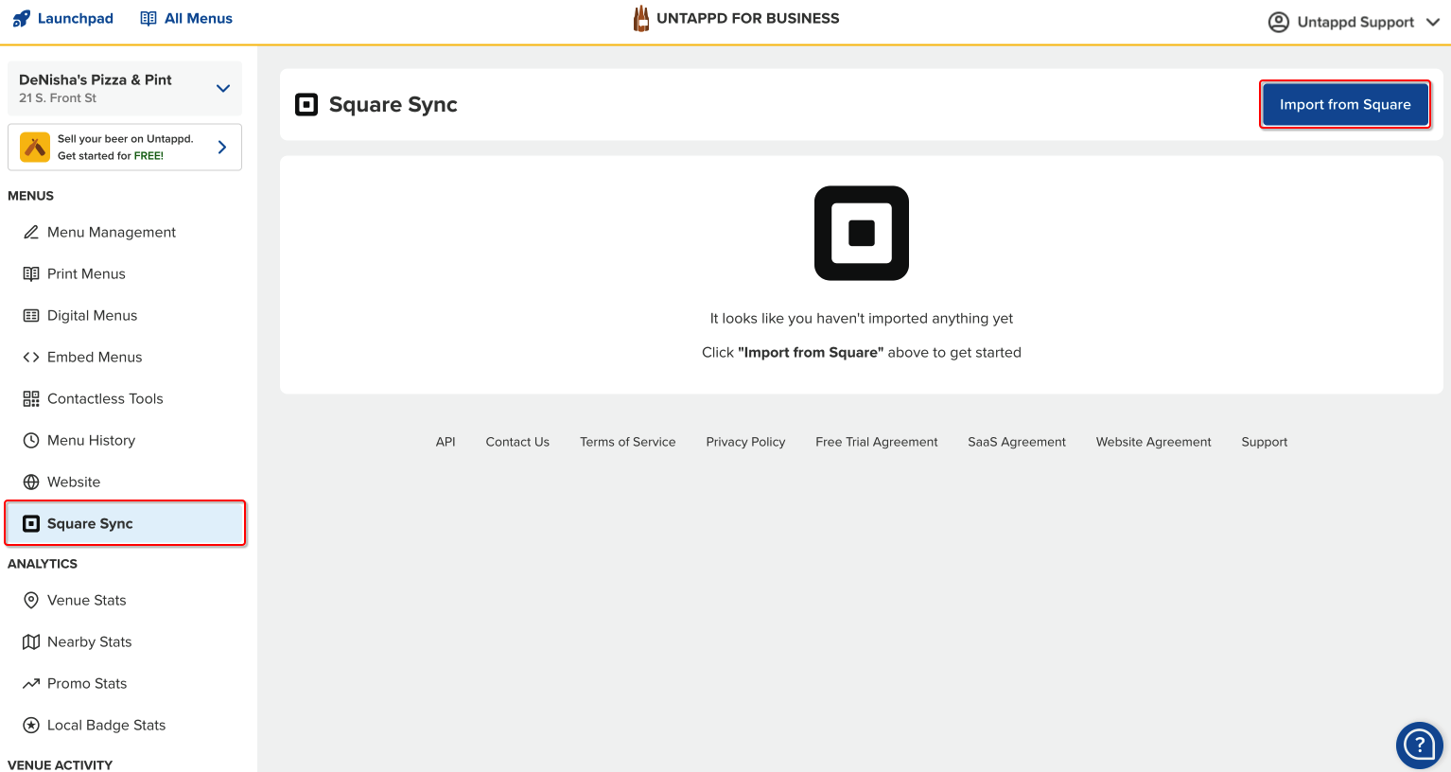This screenshot has height=772, width=1451.
Task: Click the QR code icon for Contactless Tools
Action: tap(31, 399)
